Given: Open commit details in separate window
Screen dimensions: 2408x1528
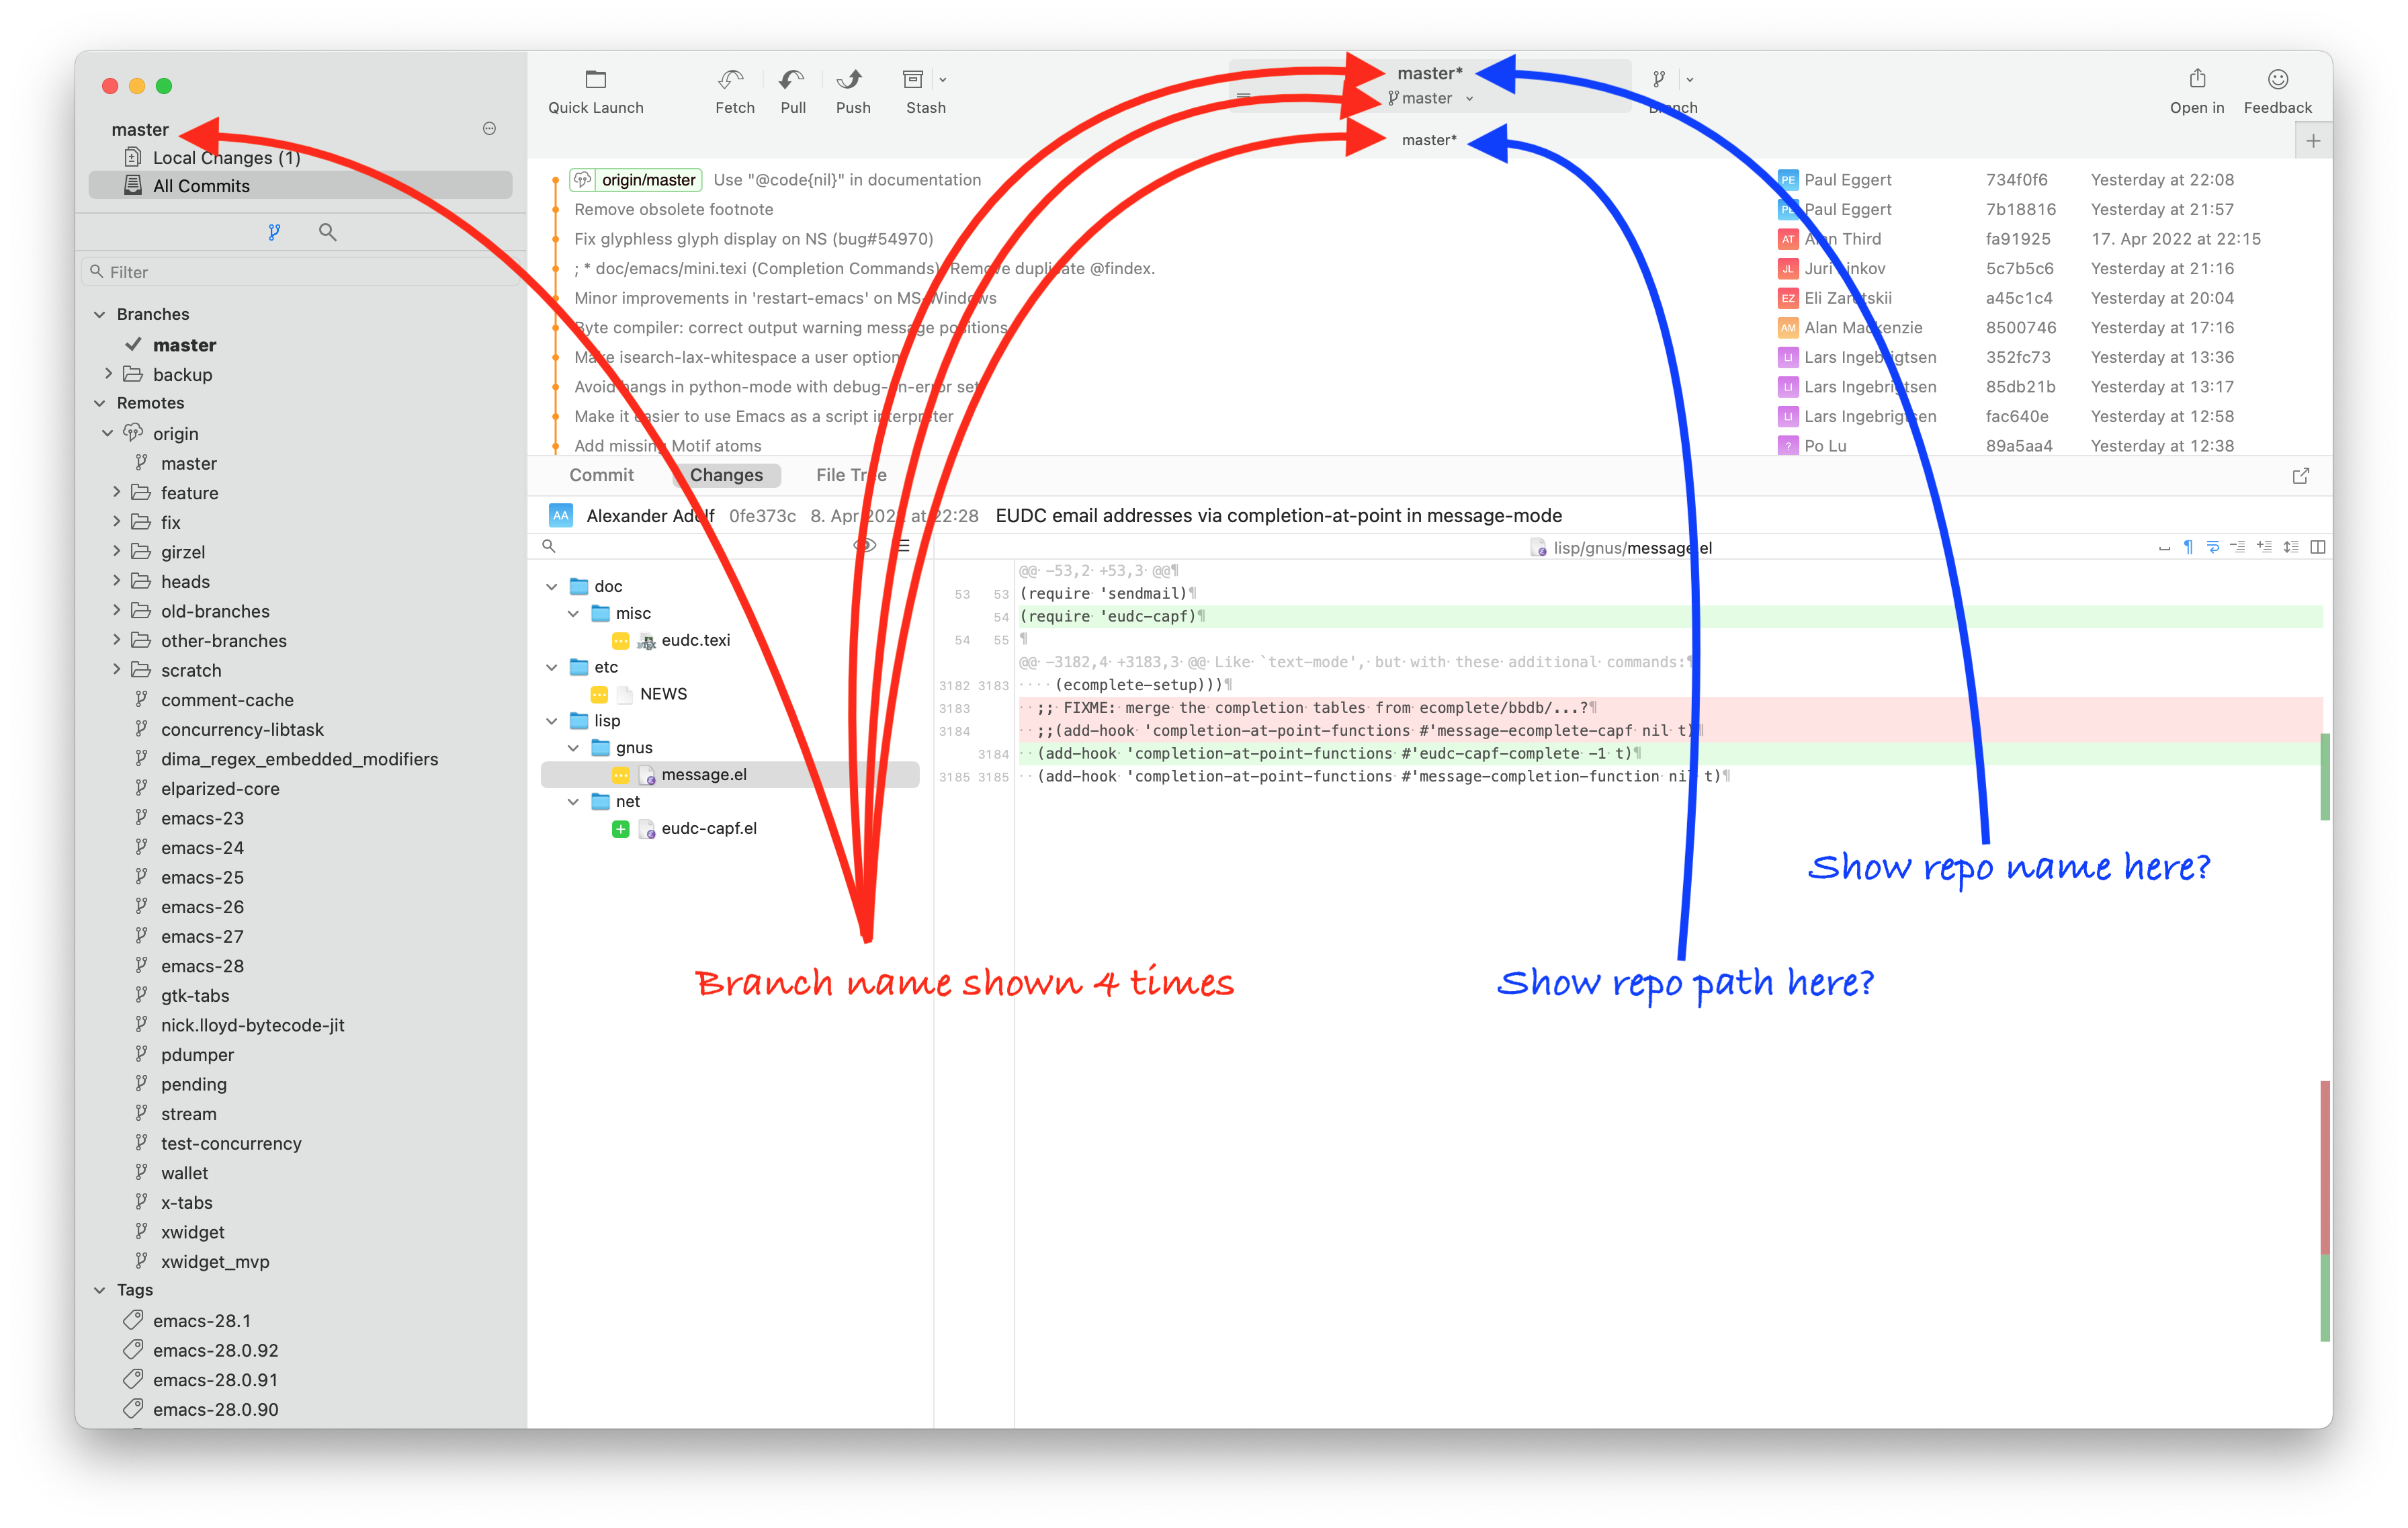Looking at the screenshot, I should 2300,476.
